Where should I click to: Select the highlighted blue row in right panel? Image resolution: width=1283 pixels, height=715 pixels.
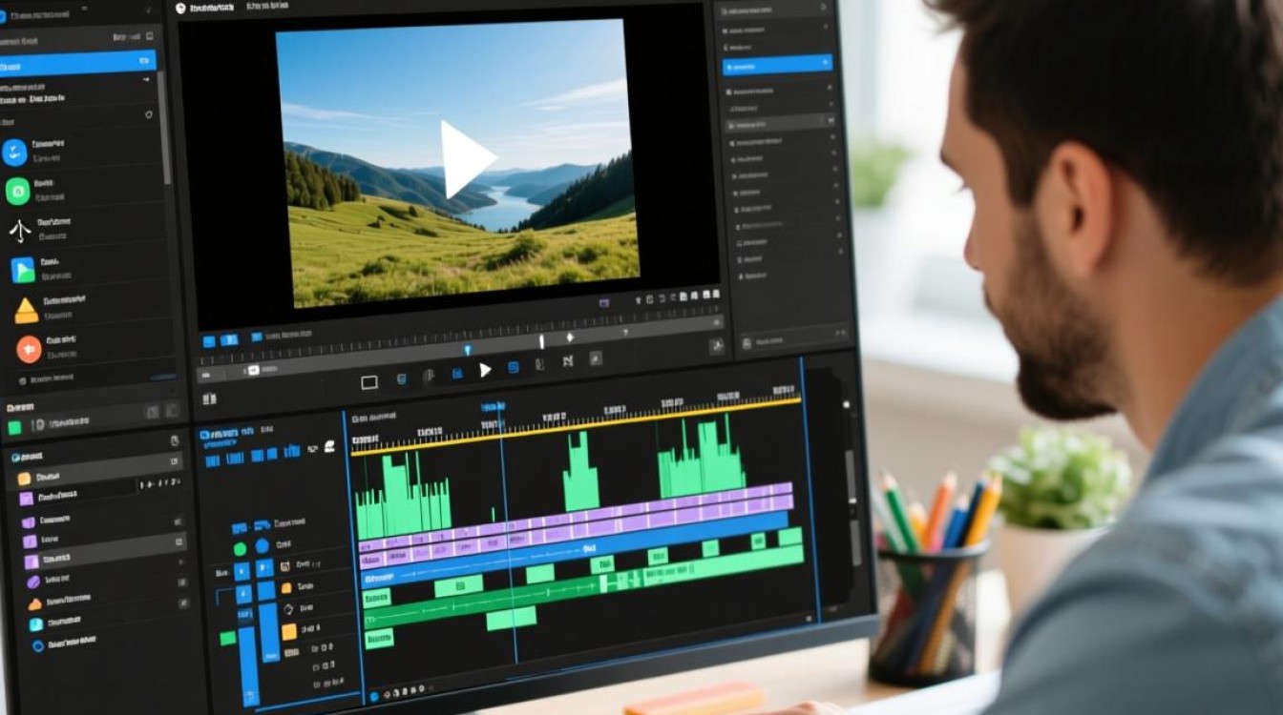click(x=777, y=65)
